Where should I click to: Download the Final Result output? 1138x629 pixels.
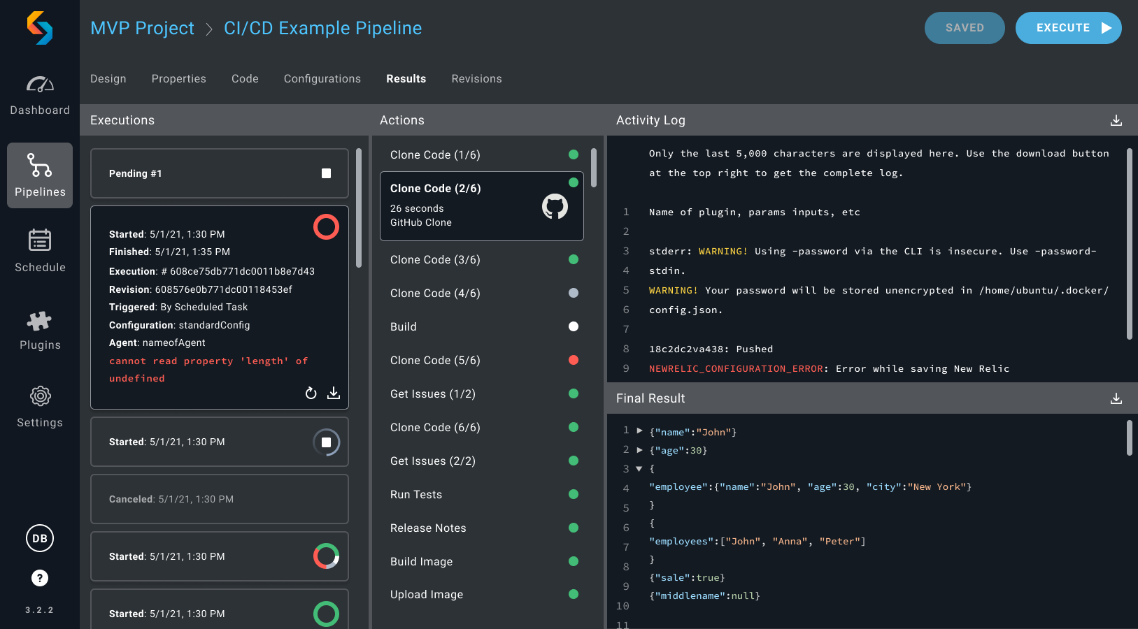pos(1116,398)
